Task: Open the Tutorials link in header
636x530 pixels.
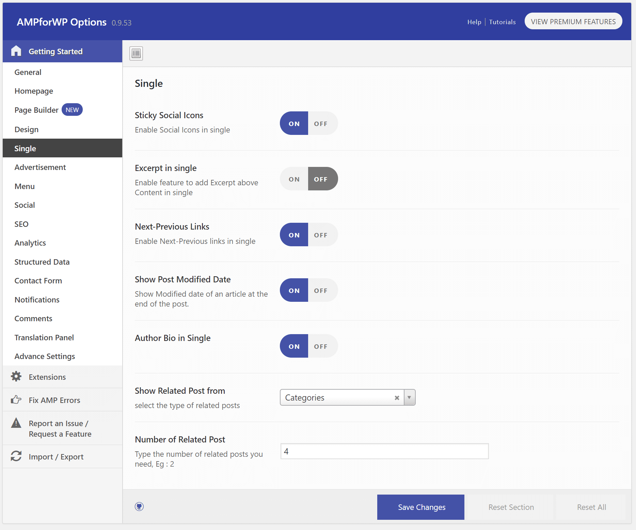Action: click(x=502, y=22)
